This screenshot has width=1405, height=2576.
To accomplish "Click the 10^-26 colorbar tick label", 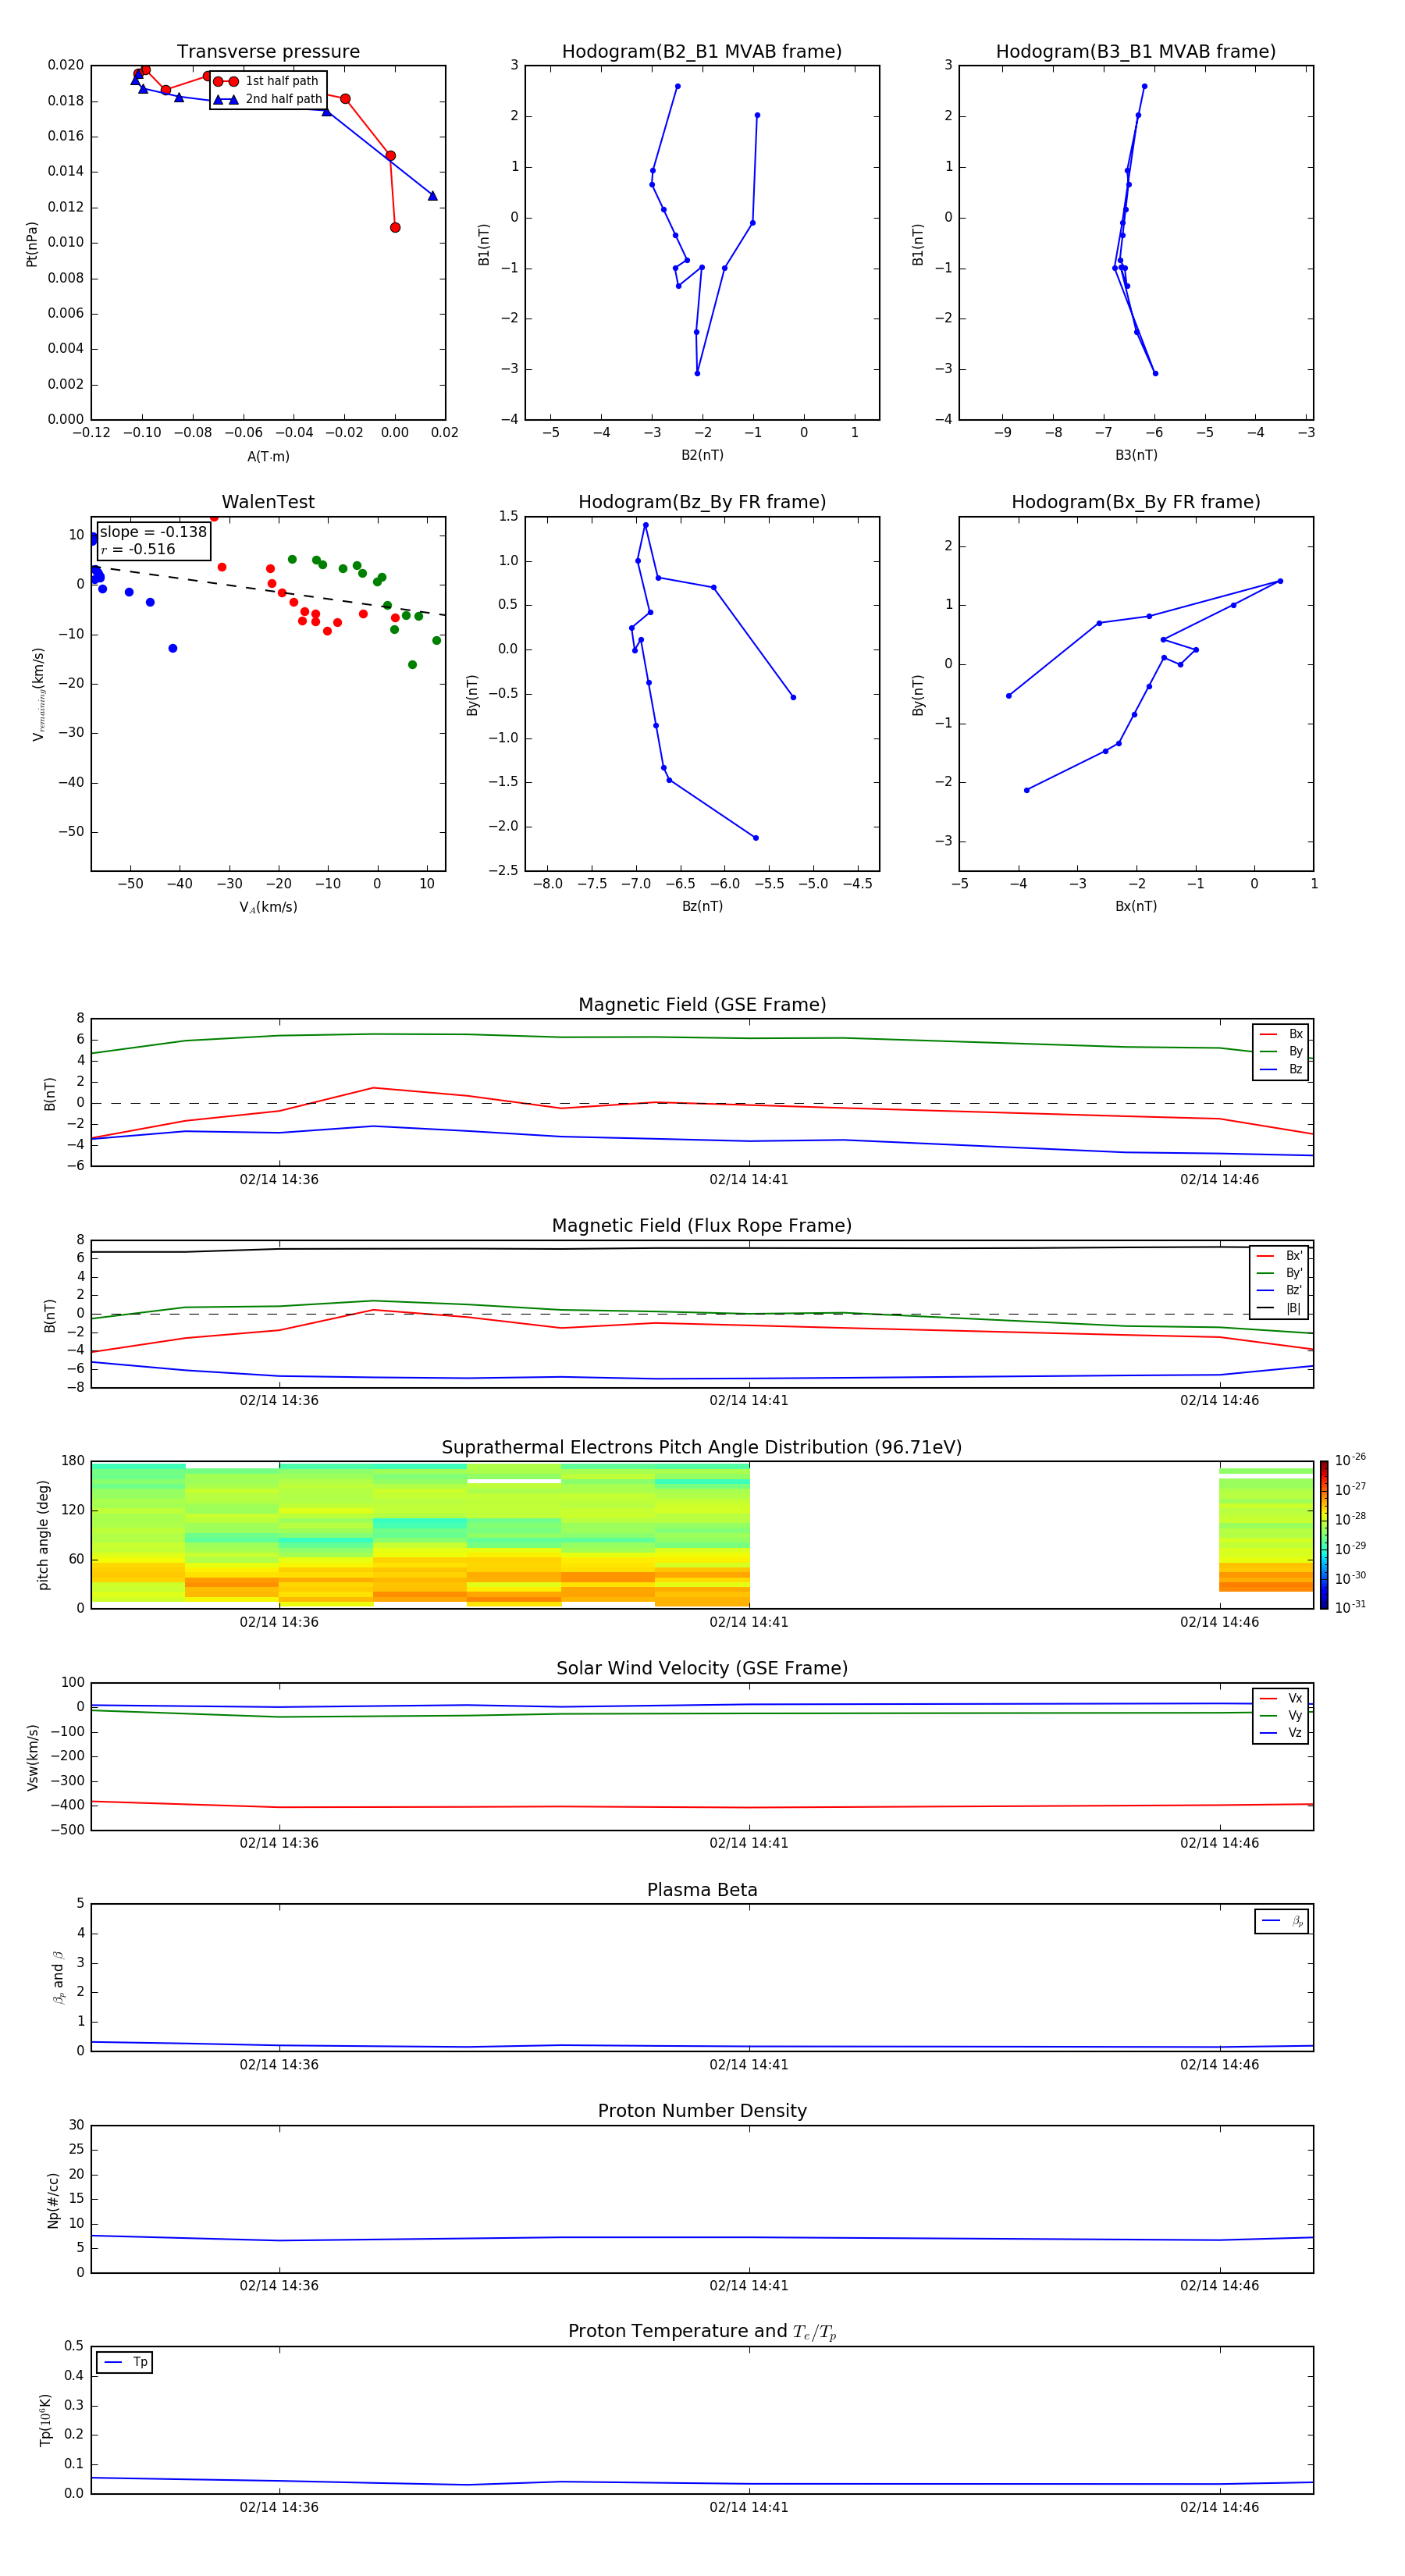I will tap(1350, 1460).
